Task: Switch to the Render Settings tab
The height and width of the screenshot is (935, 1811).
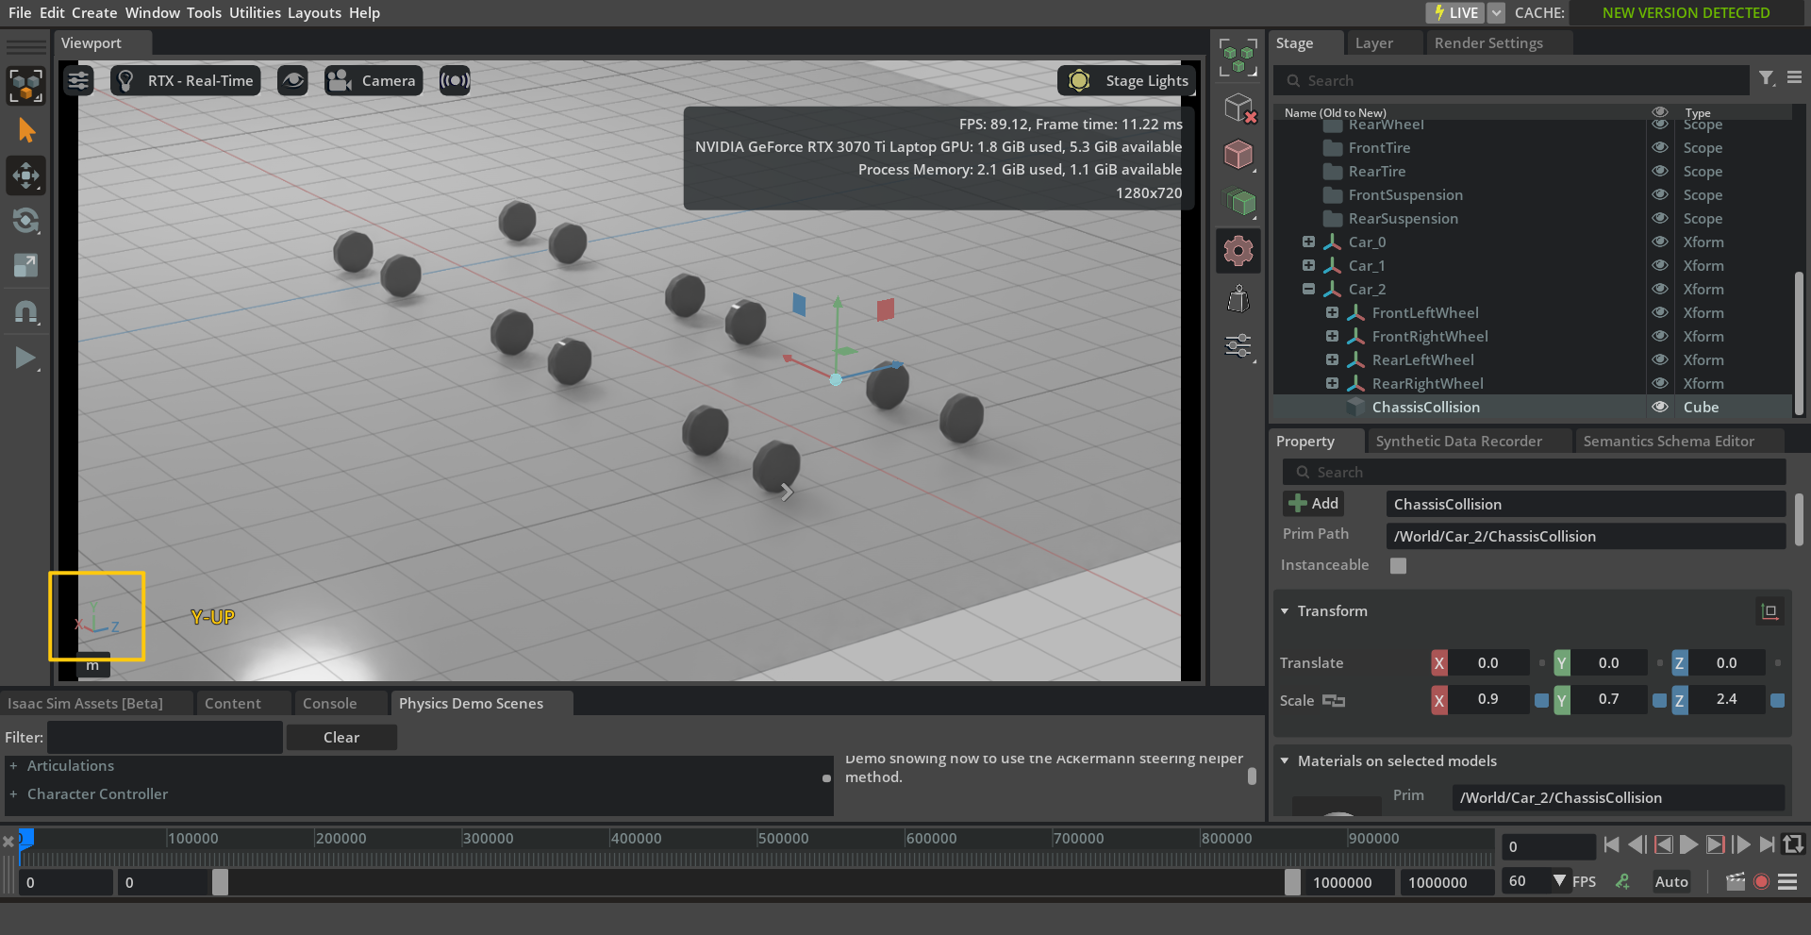Action: click(1487, 43)
